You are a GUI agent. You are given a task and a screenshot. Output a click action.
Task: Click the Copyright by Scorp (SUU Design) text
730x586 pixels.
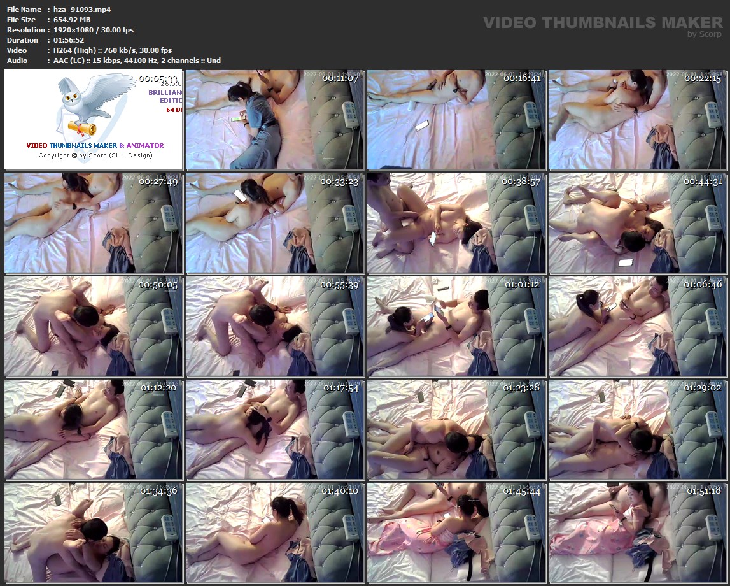coord(95,155)
